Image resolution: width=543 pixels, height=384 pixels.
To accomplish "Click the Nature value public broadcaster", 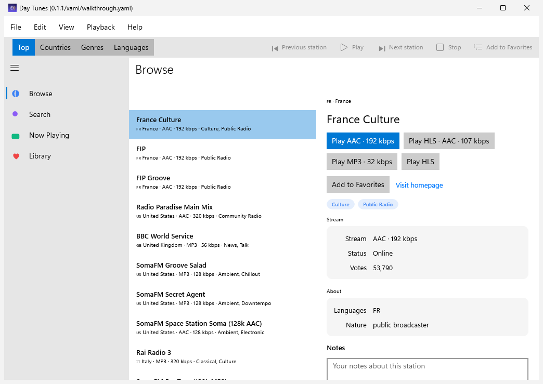I will tap(400, 325).
